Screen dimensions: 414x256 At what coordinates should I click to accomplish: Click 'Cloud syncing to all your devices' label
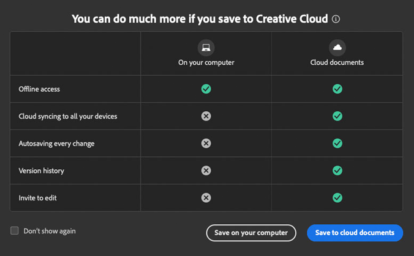click(x=68, y=117)
